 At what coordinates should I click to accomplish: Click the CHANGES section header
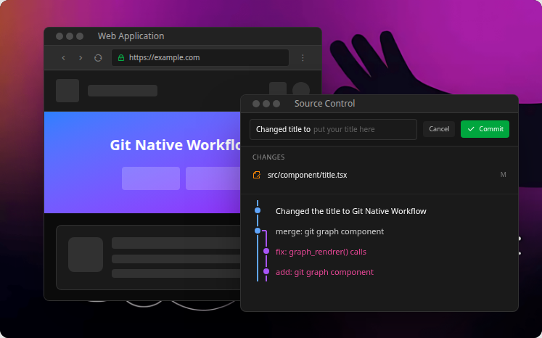coord(268,157)
